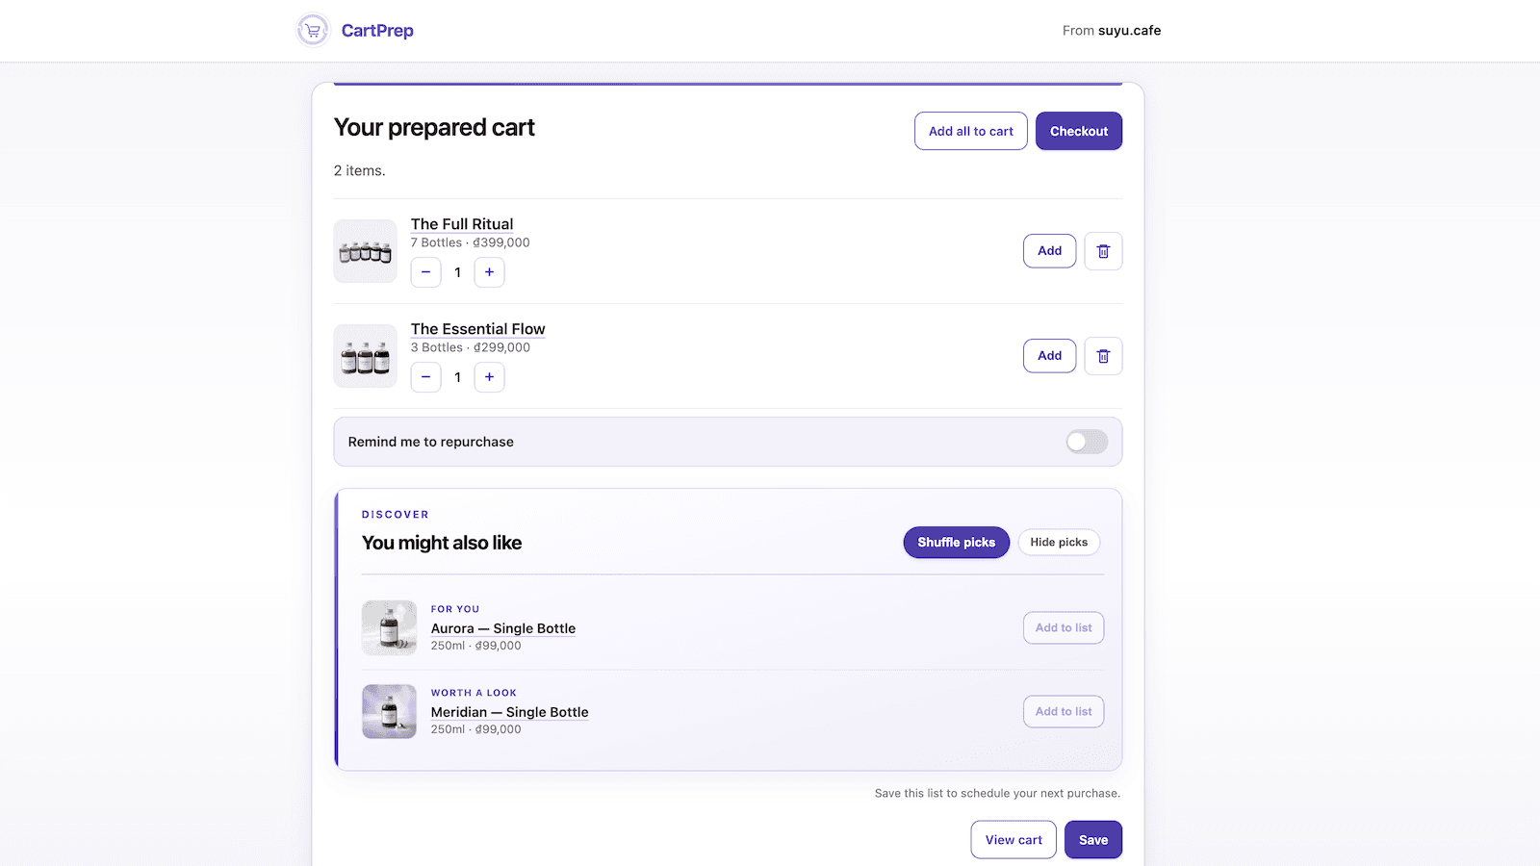Image resolution: width=1540 pixels, height=866 pixels.
Task: Add all items to cart
Action: pos(970,131)
